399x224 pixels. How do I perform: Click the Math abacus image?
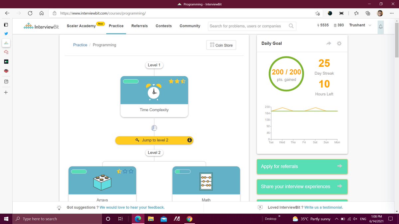206,182
